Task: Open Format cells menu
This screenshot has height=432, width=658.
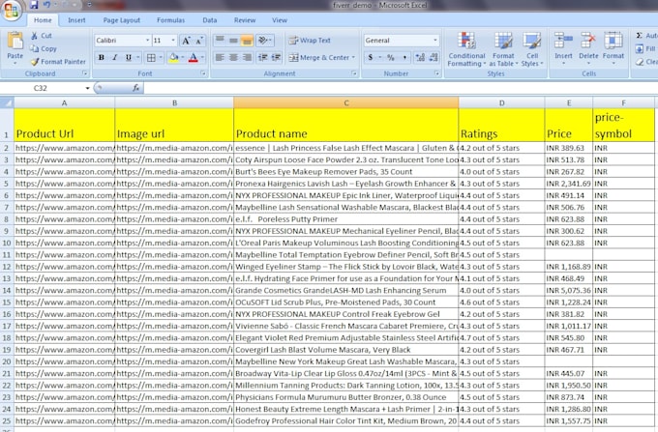Action: click(613, 48)
